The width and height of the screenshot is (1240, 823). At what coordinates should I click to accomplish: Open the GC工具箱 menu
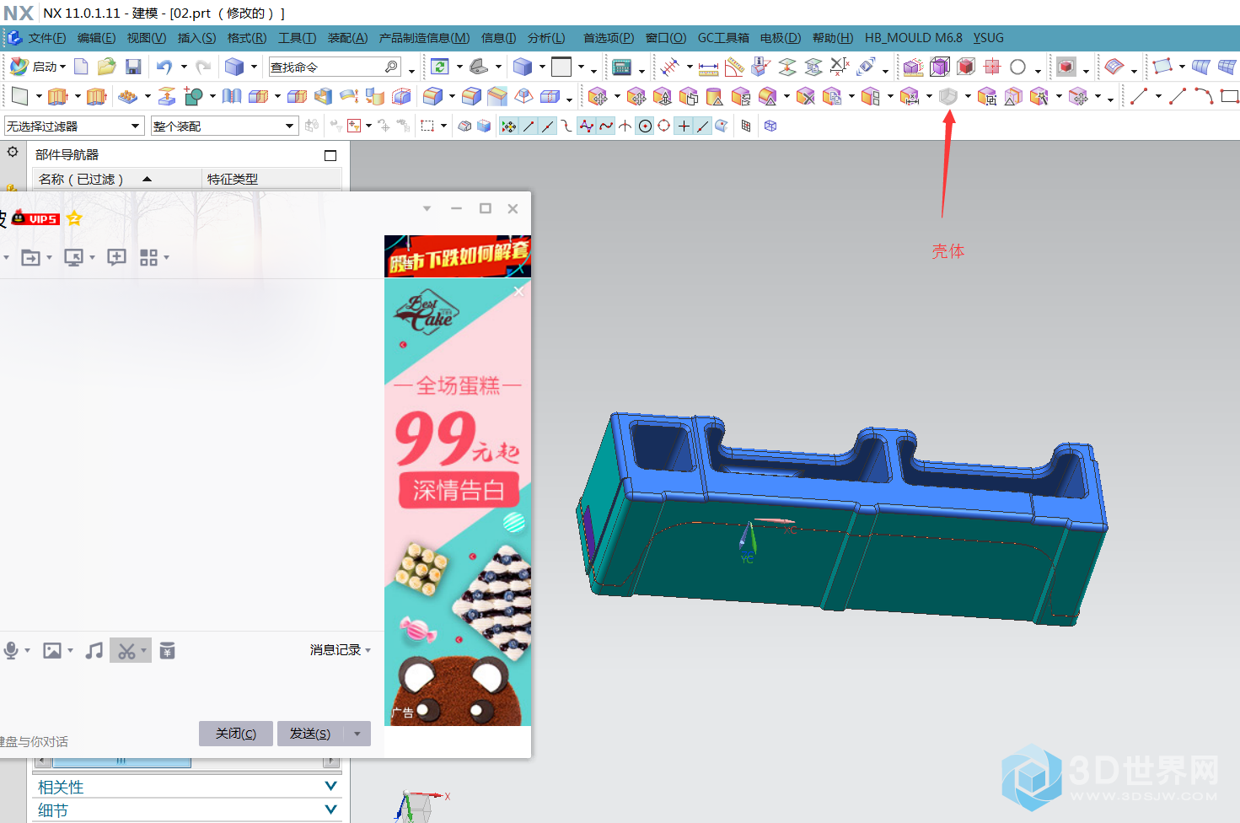723,38
